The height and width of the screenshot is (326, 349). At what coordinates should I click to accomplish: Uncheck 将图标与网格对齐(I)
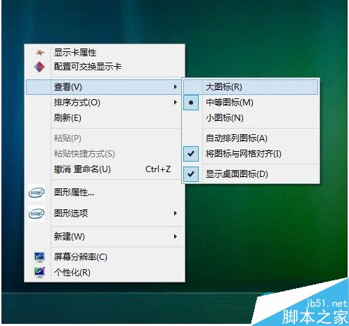(x=251, y=154)
